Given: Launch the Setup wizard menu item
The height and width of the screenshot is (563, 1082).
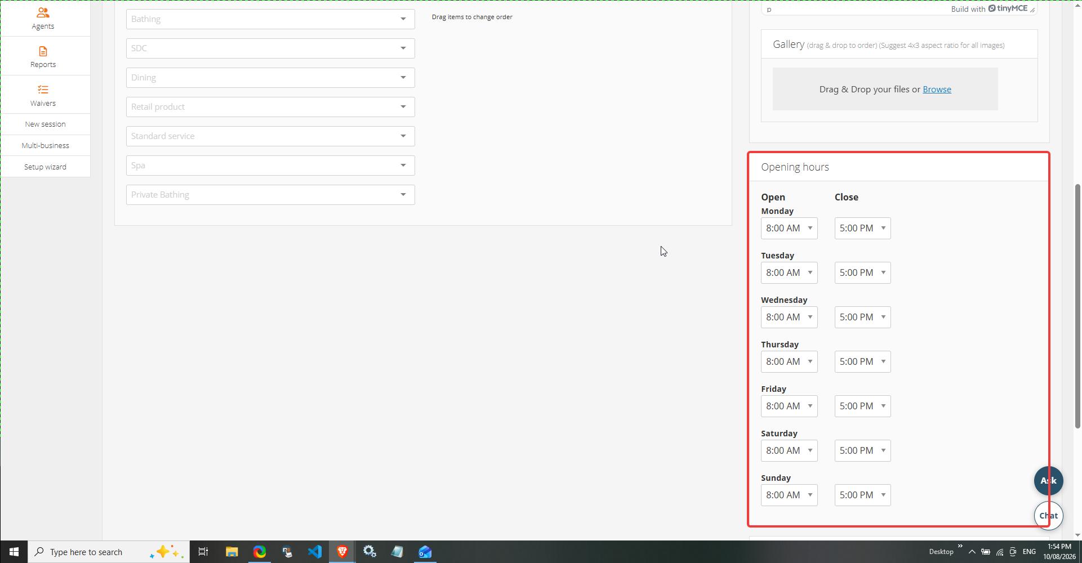Looking at the screenshot, I should [x=45, y=167].
